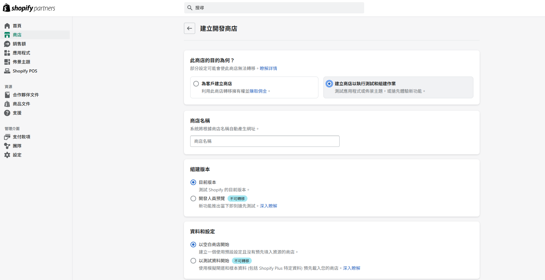
Task: Select 建立商店以執行測試和組建作業 radio option
Action: coord(329,84)
